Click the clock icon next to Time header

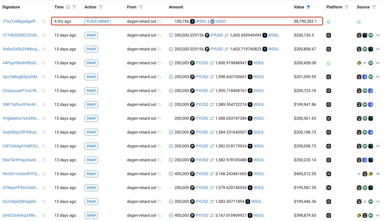pyautogui.click(x=67, y=7)
